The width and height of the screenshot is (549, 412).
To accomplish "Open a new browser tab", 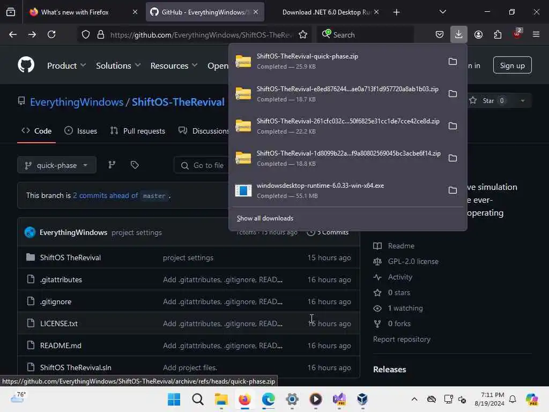I will [396, 12].
